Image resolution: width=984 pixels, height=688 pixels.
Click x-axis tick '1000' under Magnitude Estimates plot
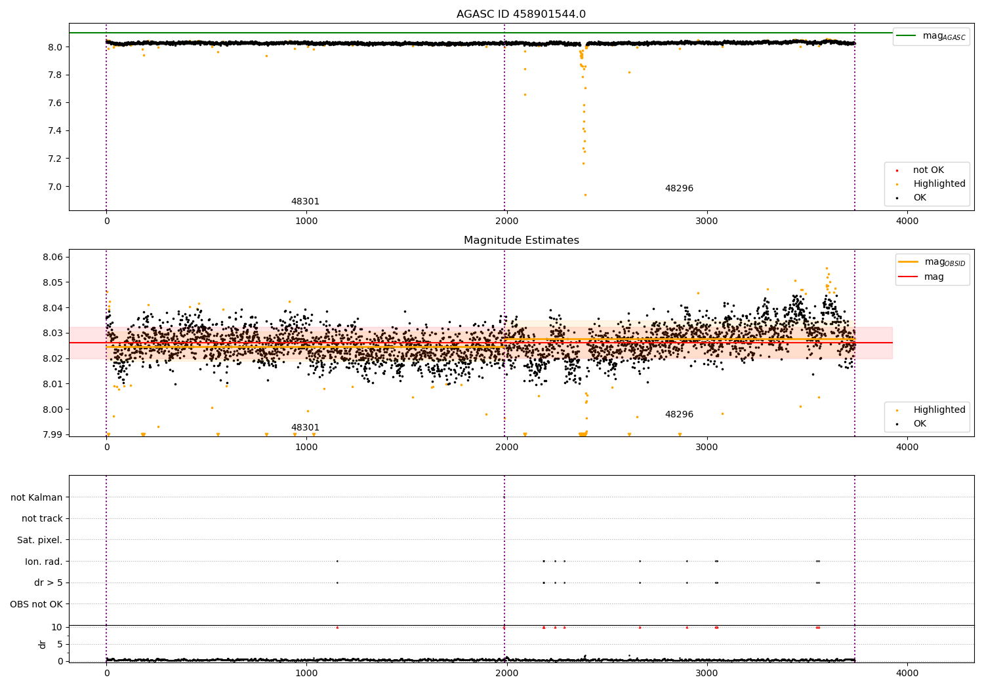pos(306,448)
